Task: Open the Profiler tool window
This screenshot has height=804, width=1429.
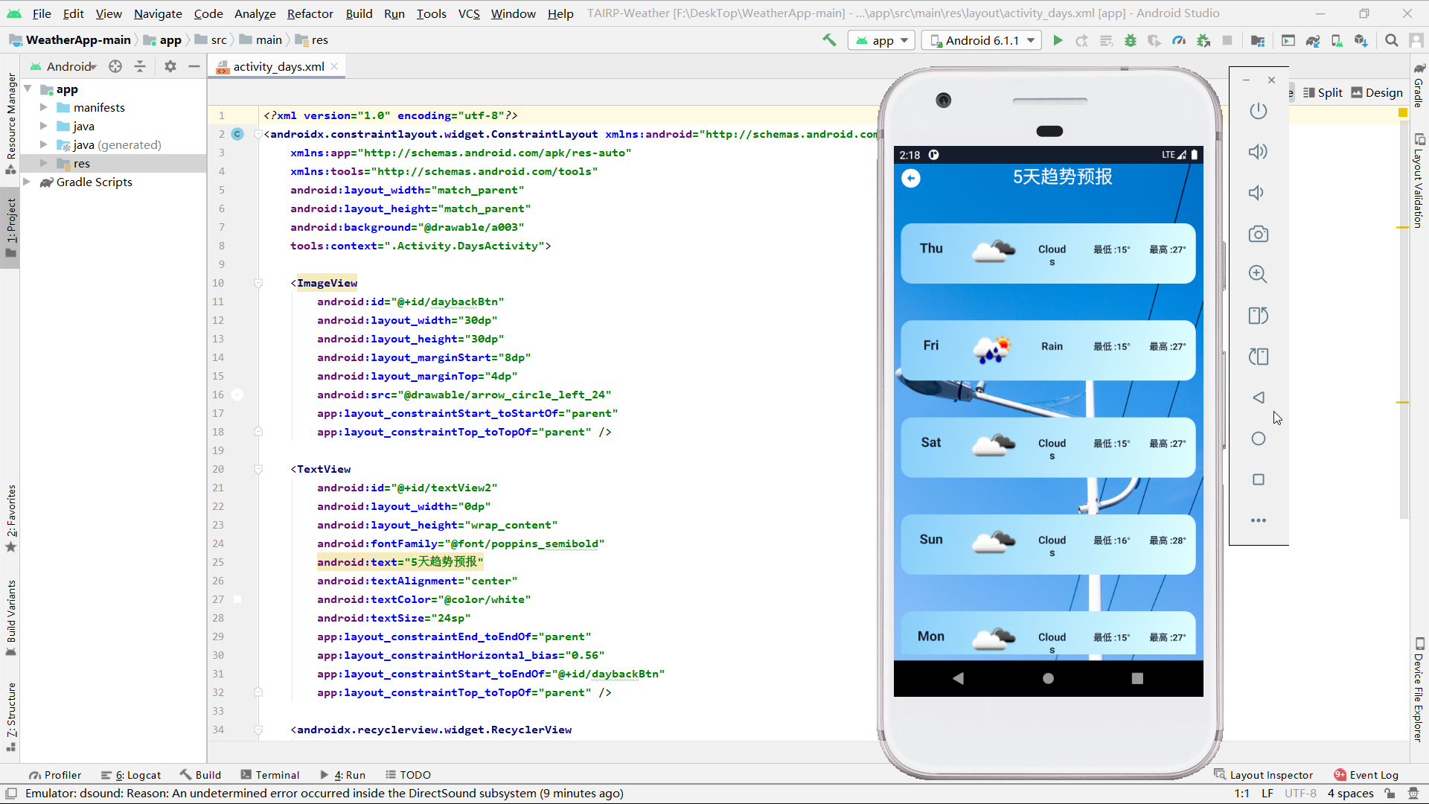Action: 55,775
